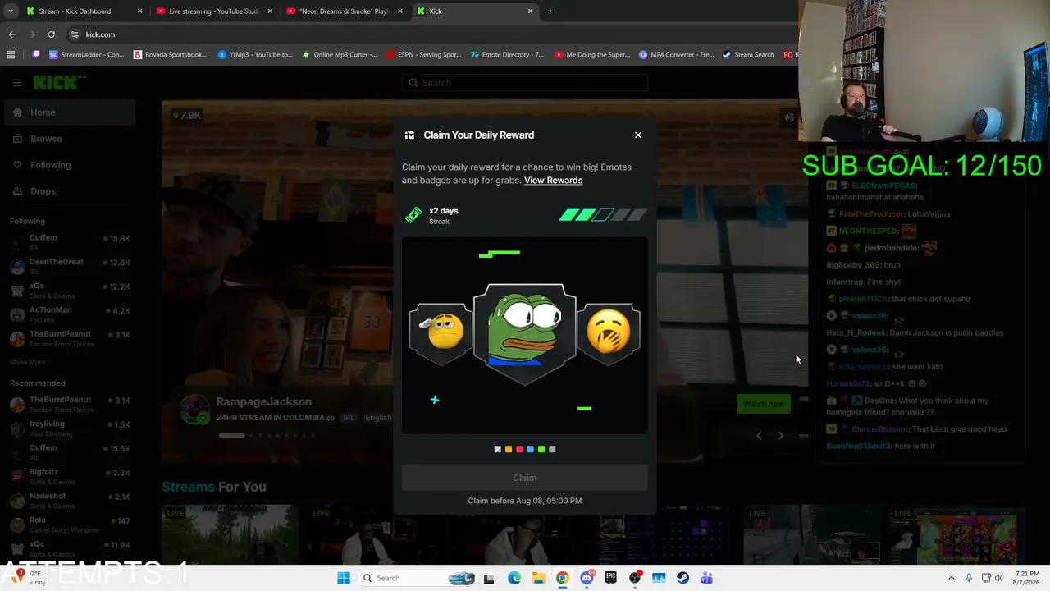Viewport: 1050px width, 591px height.
Task: Go to previous featured stream arrow
Action: (759, 436)
